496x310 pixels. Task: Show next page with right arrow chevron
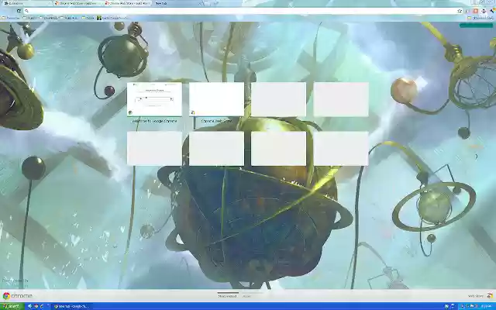(x=477, y=156)
